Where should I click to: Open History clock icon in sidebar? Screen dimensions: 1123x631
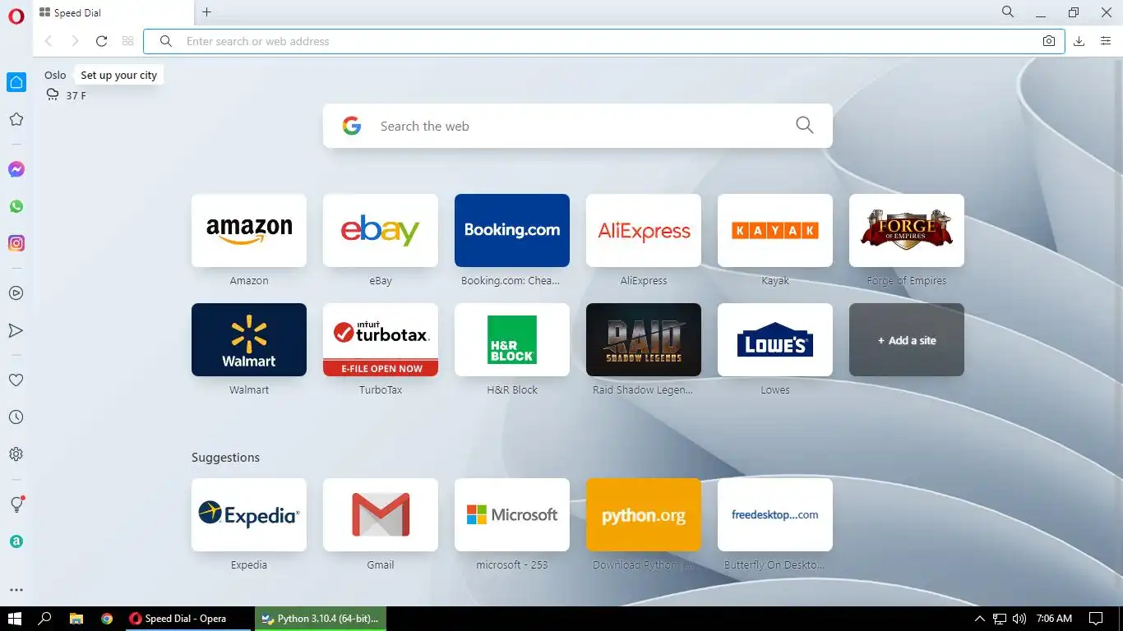pos(16,417)
